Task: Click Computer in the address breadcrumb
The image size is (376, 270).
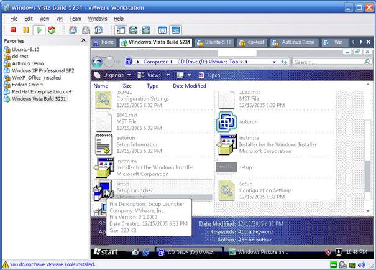Action: click(155, 62)
